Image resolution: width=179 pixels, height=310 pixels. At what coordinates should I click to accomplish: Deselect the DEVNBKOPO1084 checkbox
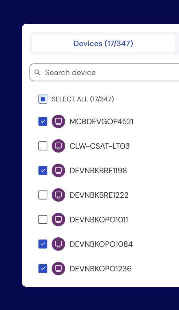pyautogui.click(x=43, y=244)
